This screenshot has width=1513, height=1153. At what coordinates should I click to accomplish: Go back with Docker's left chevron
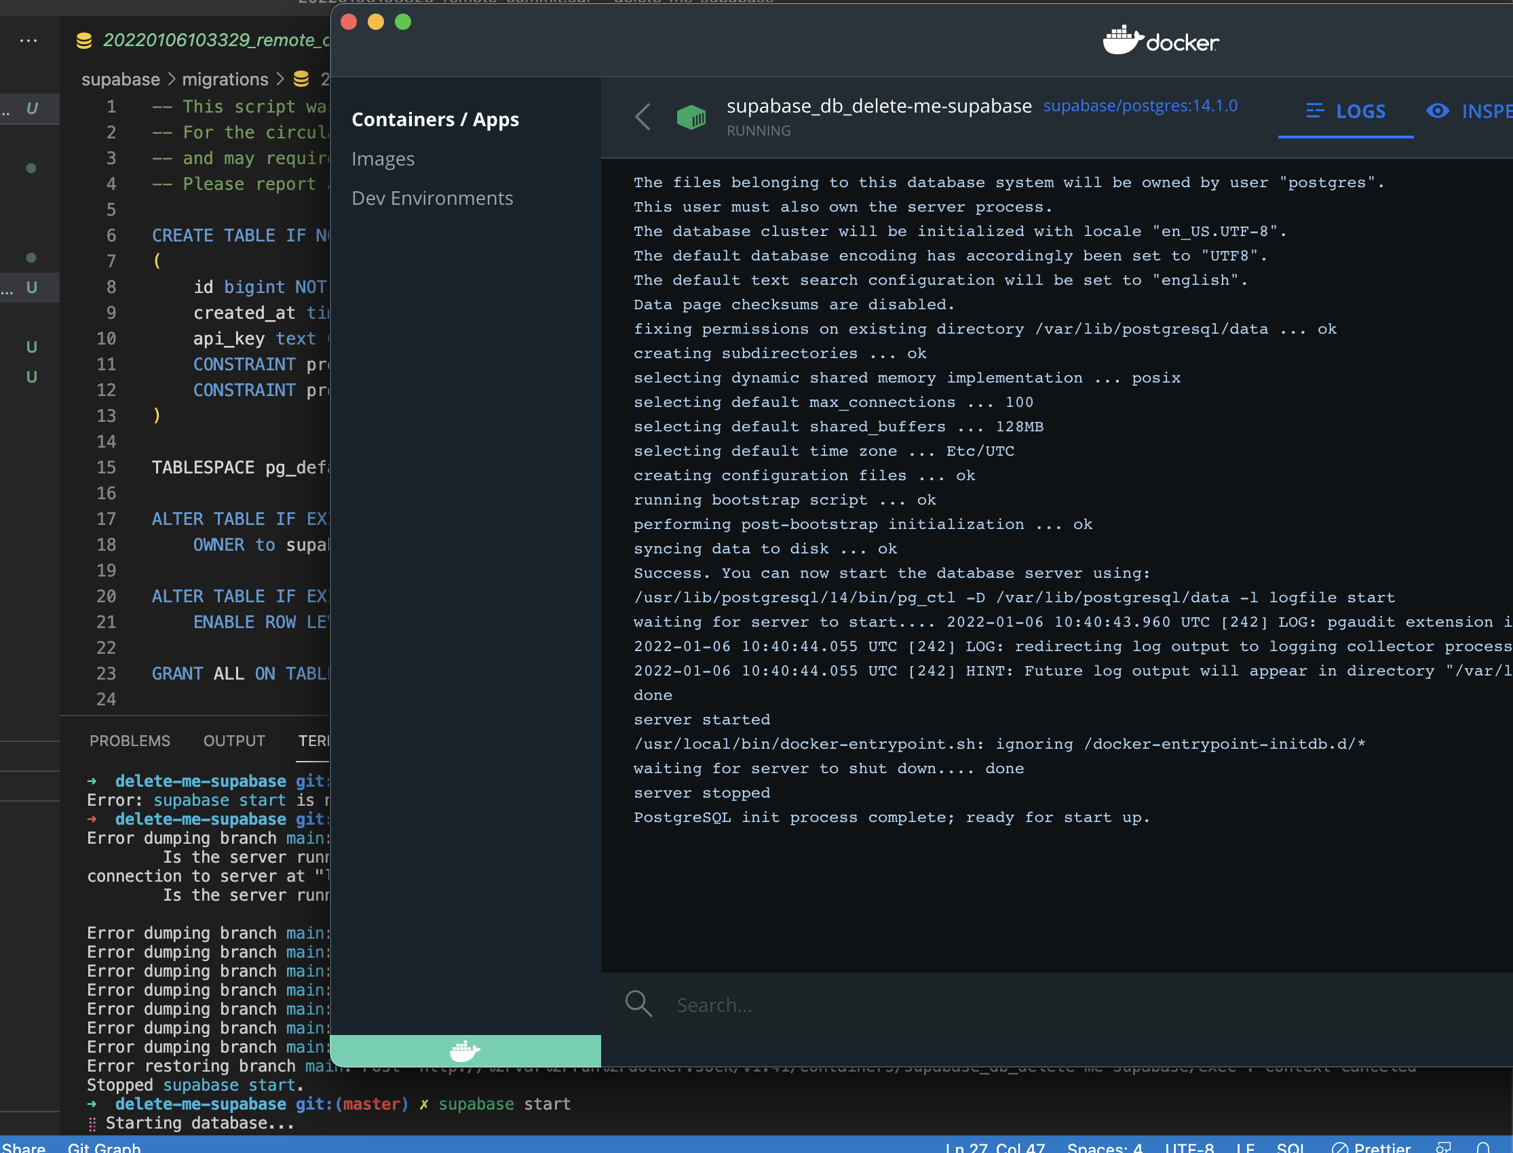point(643,117)
